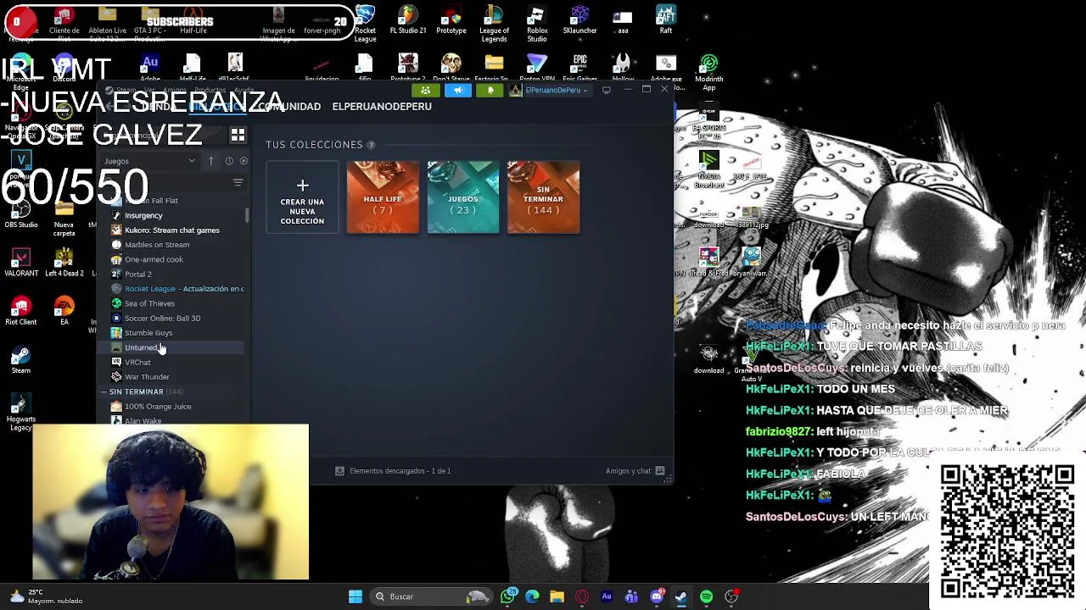Viewport: 1086px width, 610px height.
Task: Open SKlauncher desktop shortcut
Action: click(580, 20)
